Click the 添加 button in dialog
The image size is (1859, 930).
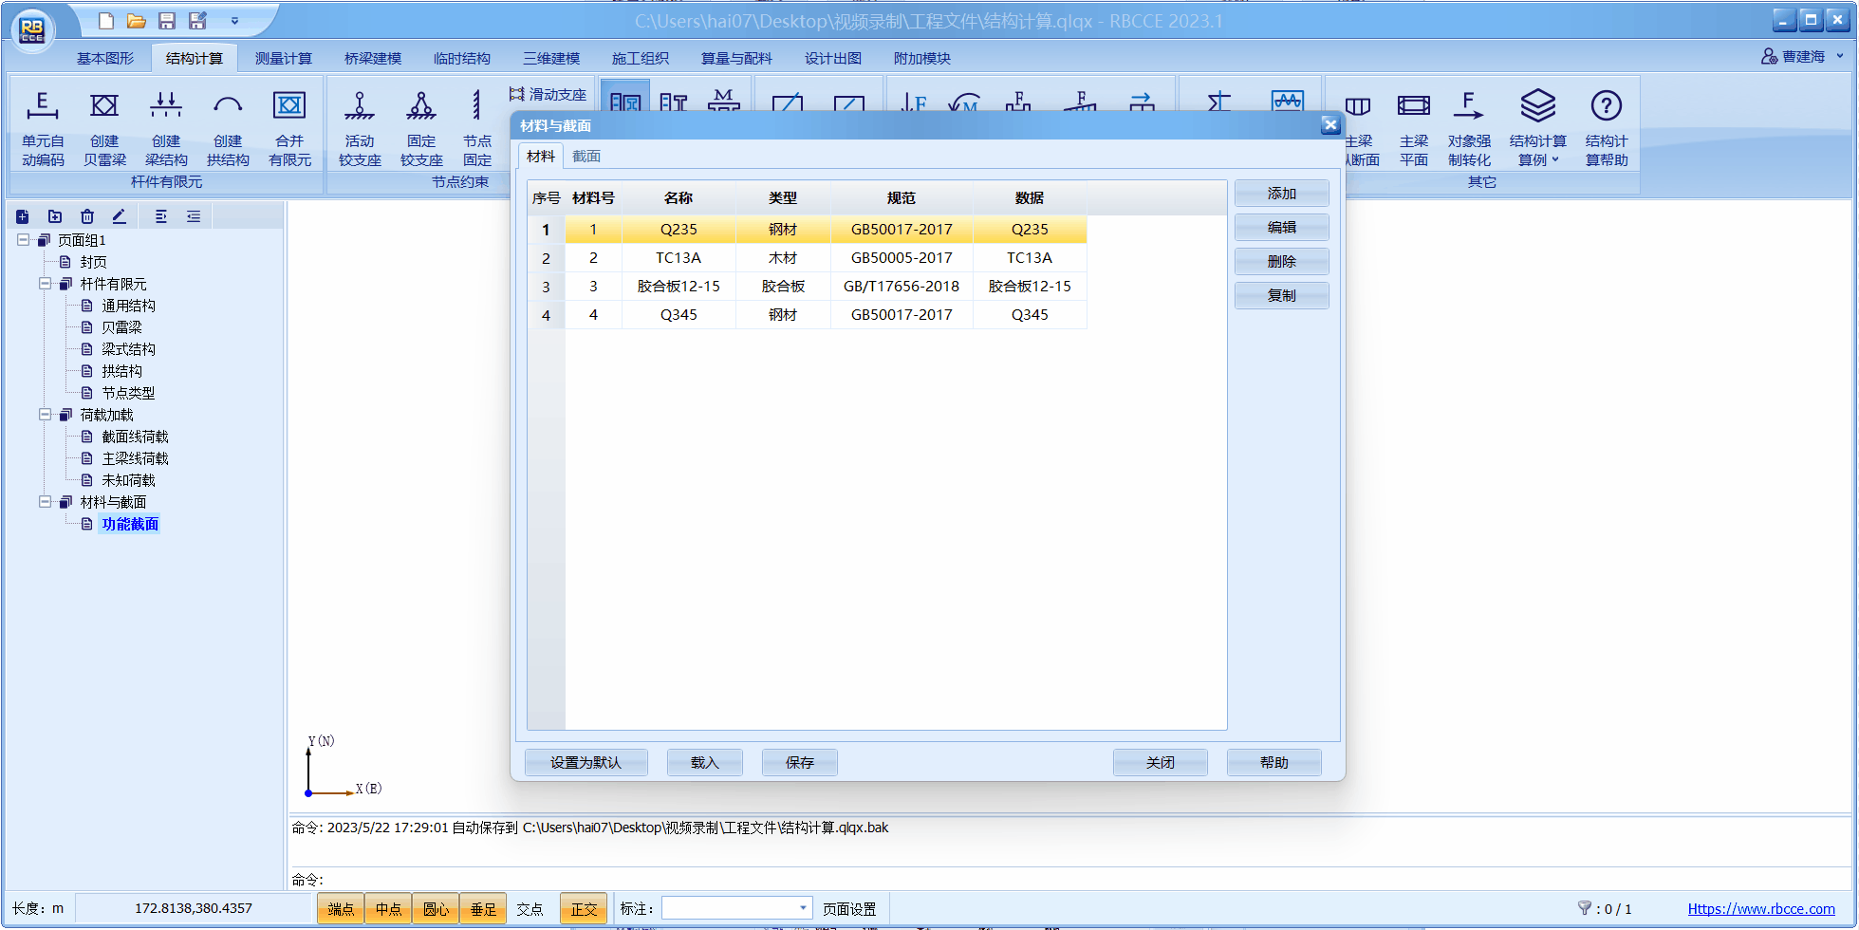coord(1281,194)
